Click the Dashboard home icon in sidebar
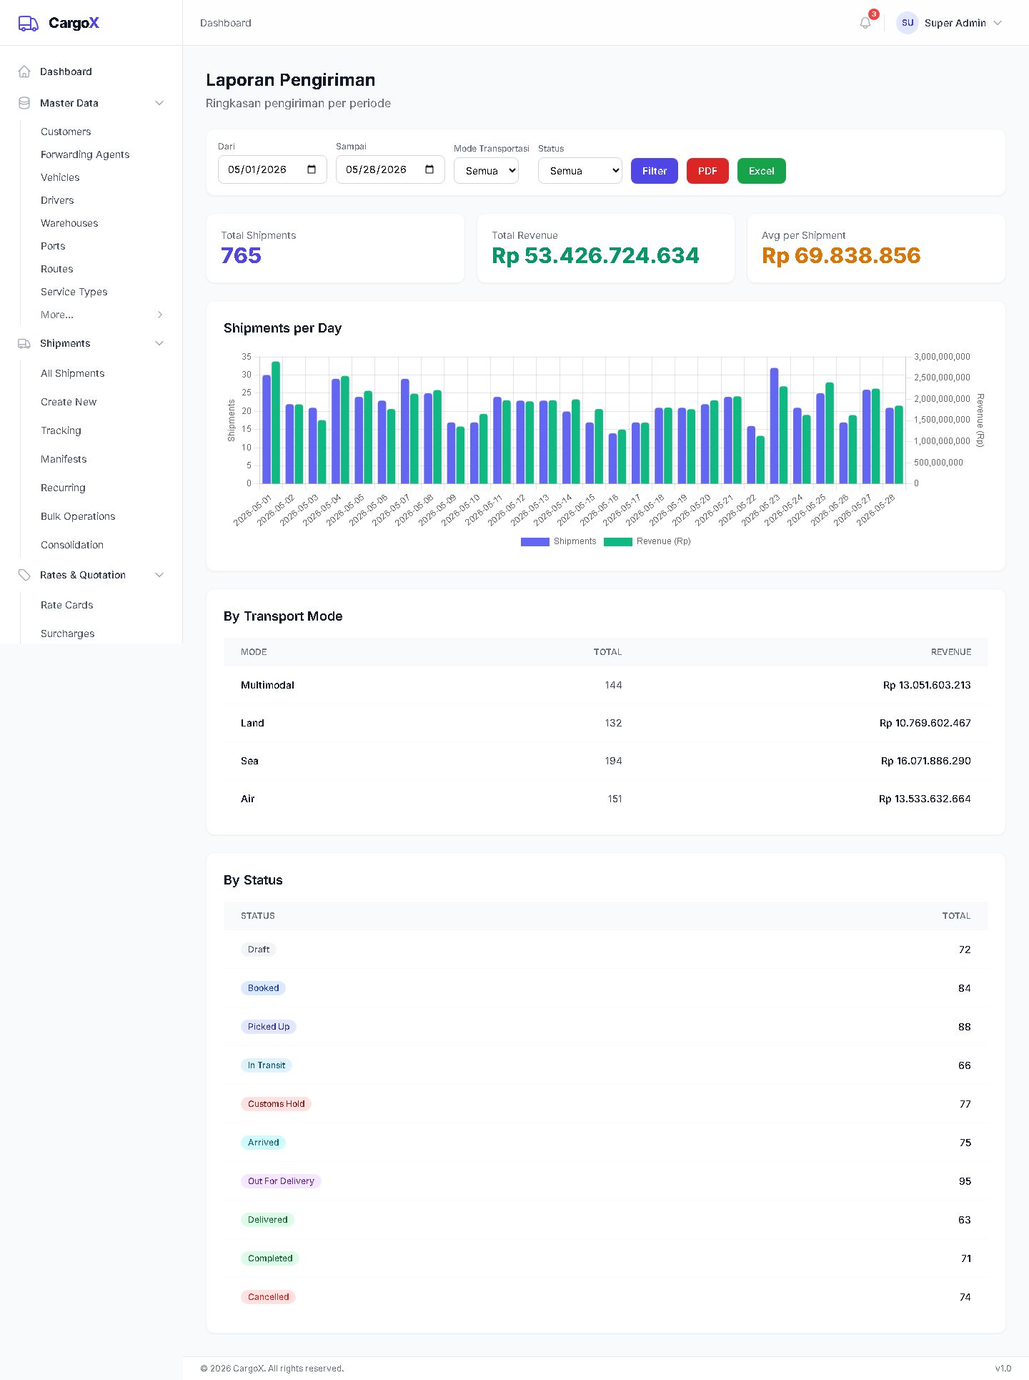This screenshot has height=1380, width=1029. [x=24, y=72]
